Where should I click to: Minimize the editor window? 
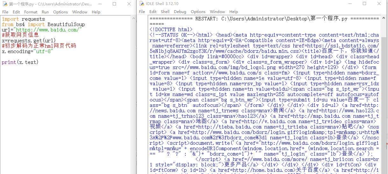click(100, 4)
